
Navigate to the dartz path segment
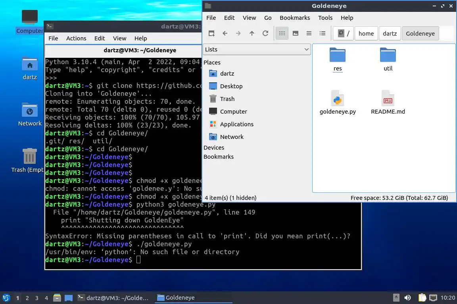coord(390,34)
